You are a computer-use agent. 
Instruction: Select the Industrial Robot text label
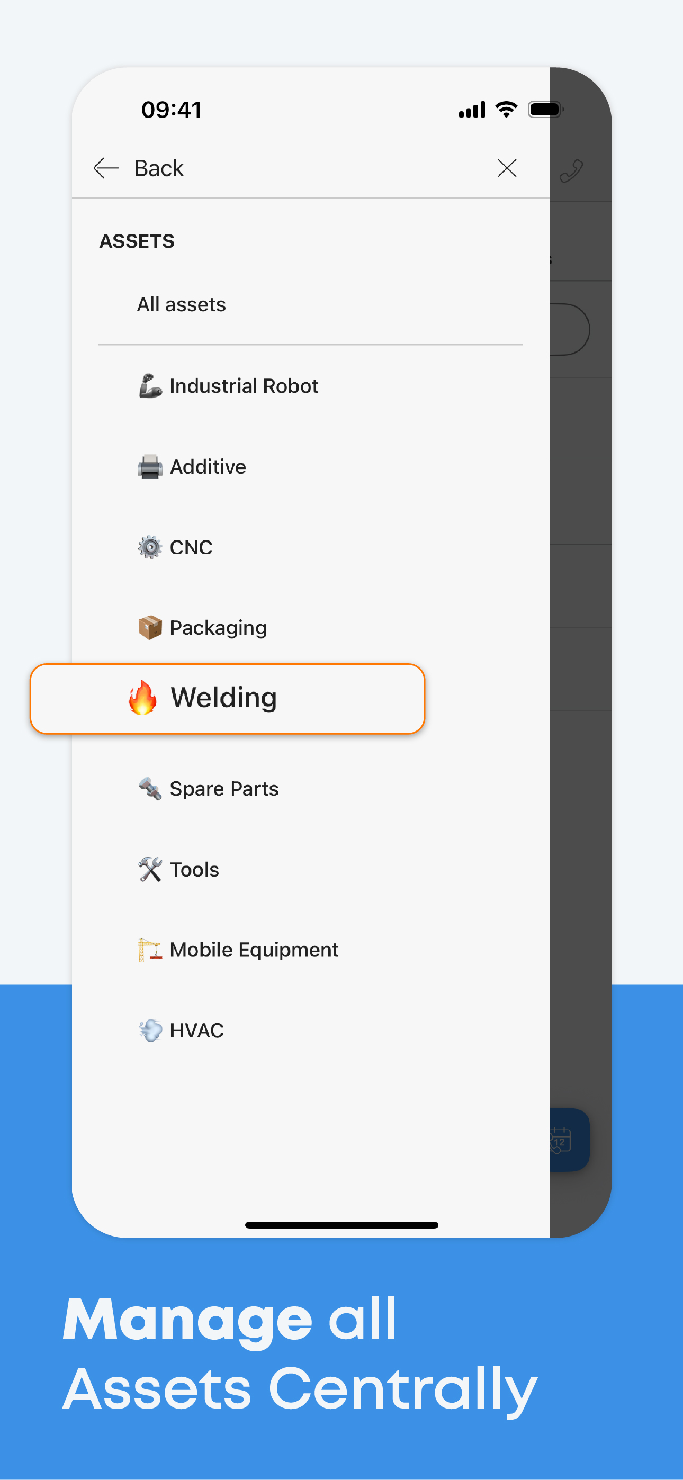point(244,385)
